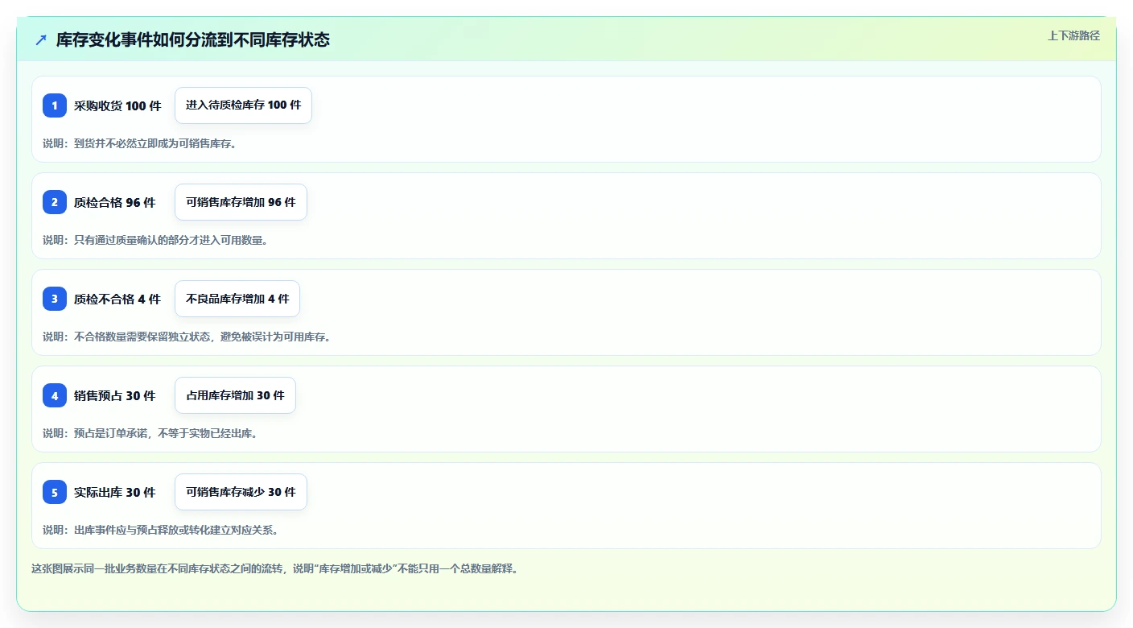
Task: Click the 可销售库存增加 96 件 chip
Action: pyautogui.click(x=241, y=202)
